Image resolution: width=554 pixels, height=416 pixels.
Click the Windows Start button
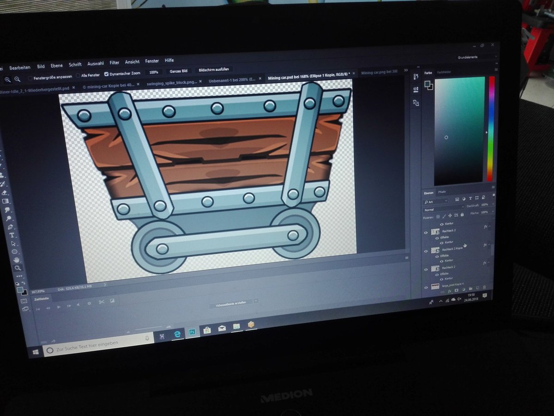coord(36,352)
